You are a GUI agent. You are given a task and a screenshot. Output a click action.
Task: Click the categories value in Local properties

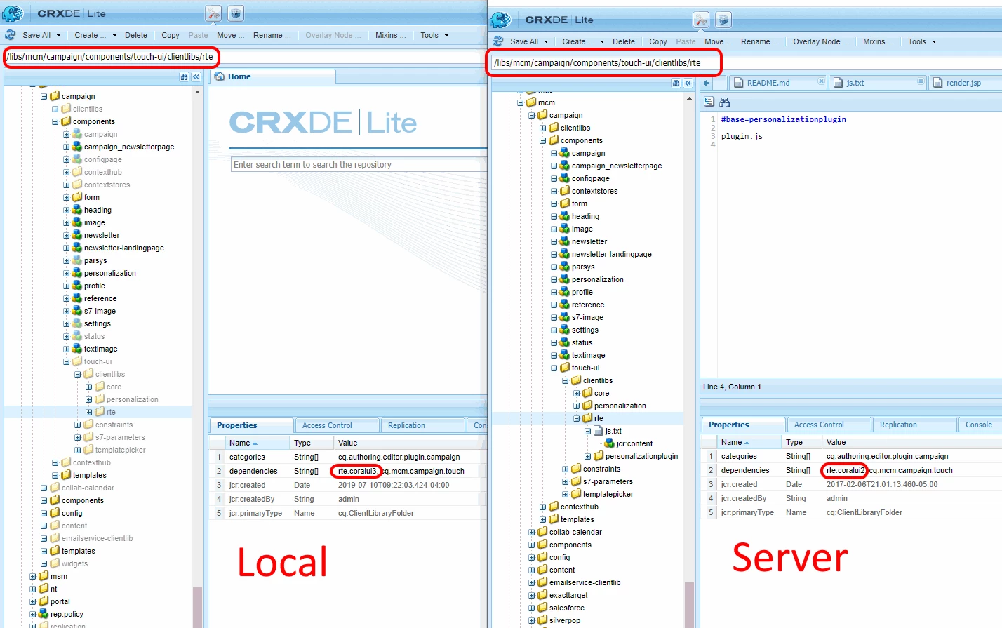tap(399, 457)
